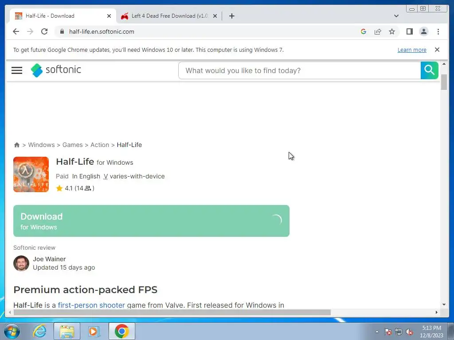Click the Download for Windows button

(152, 221)
